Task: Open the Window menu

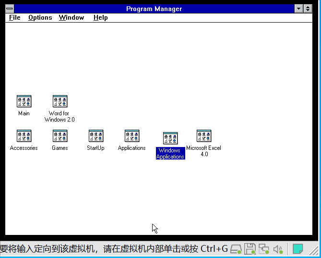Action: click(x=71, y=18)
